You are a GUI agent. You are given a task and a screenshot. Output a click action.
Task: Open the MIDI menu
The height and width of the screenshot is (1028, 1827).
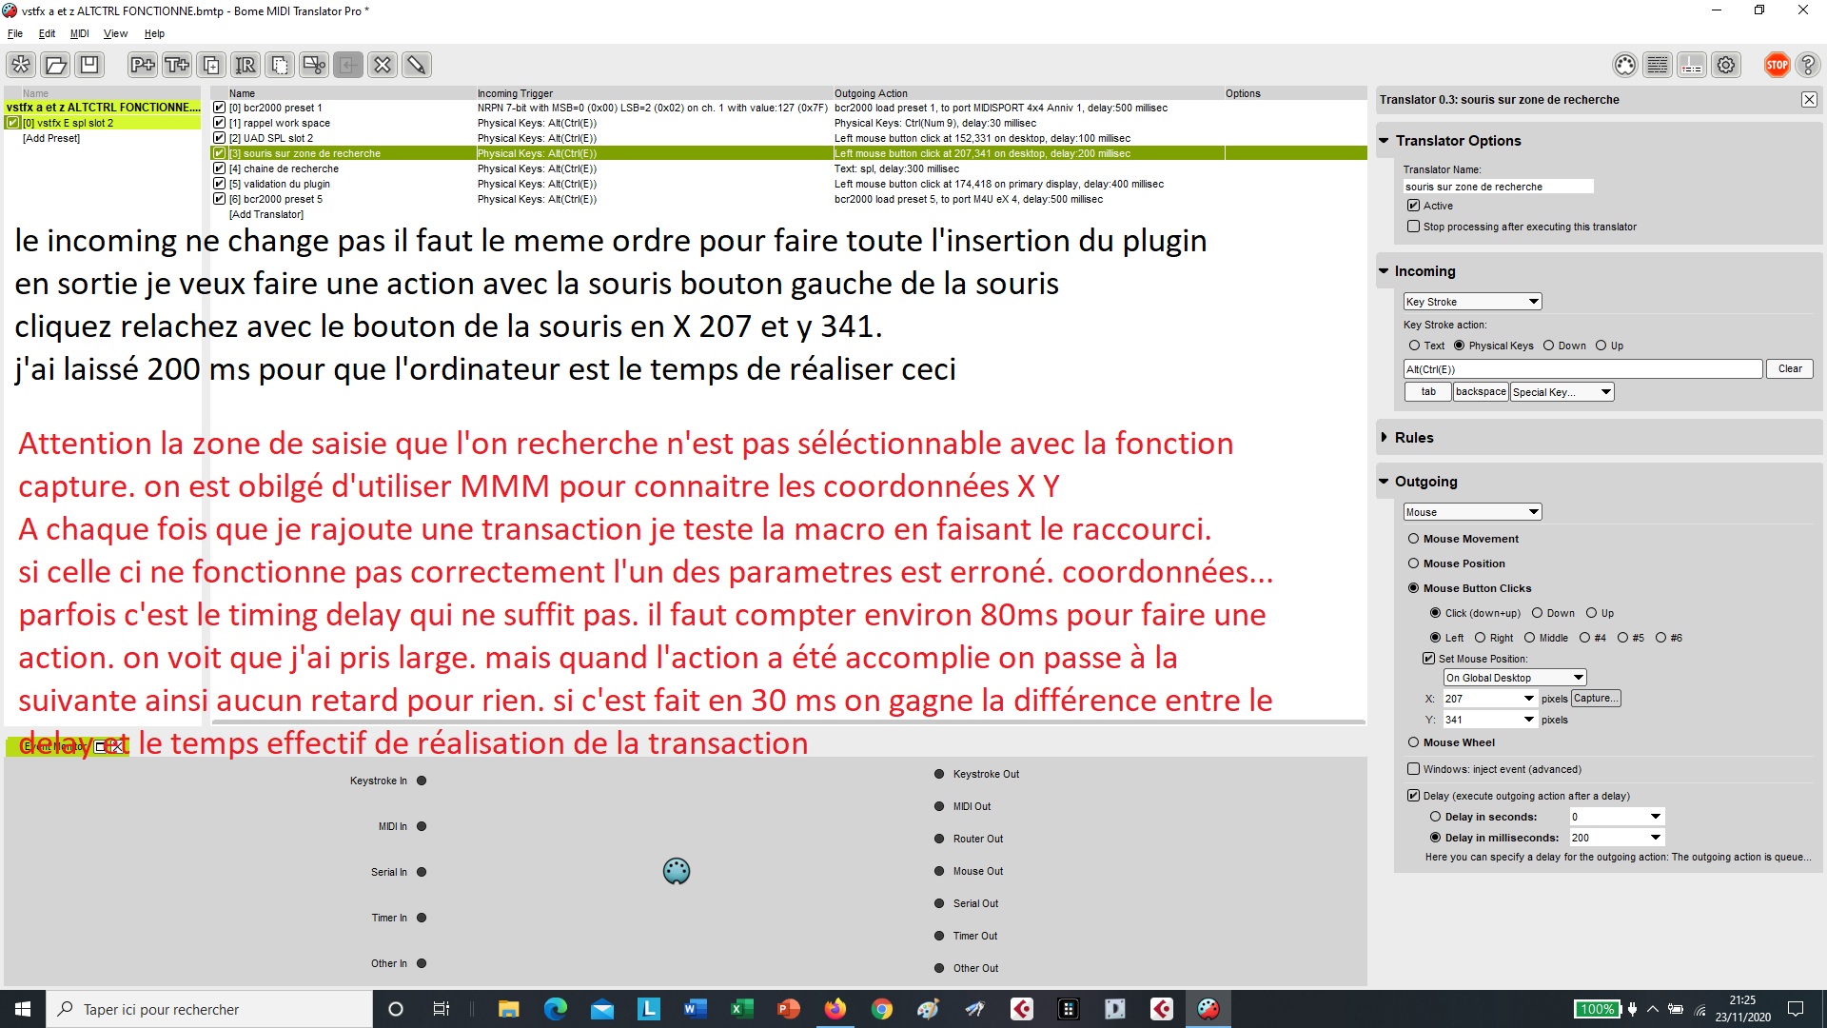pos(80,33)
